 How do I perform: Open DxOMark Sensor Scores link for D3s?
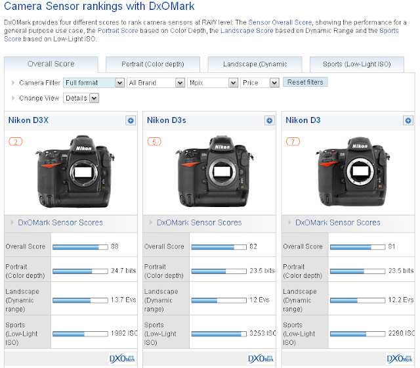[x=199, y=223]
